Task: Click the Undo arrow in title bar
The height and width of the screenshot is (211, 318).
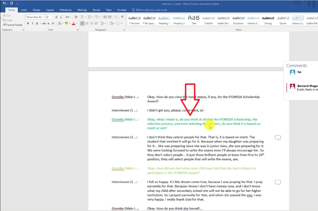Action: click(x=4, y=3)
